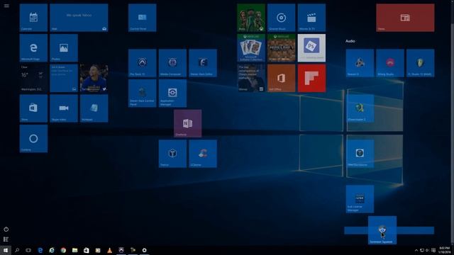Open the Photoshop Express tile
Image resolution: width=454 pixels, height=255 pixels.
(x=311, y=48)
